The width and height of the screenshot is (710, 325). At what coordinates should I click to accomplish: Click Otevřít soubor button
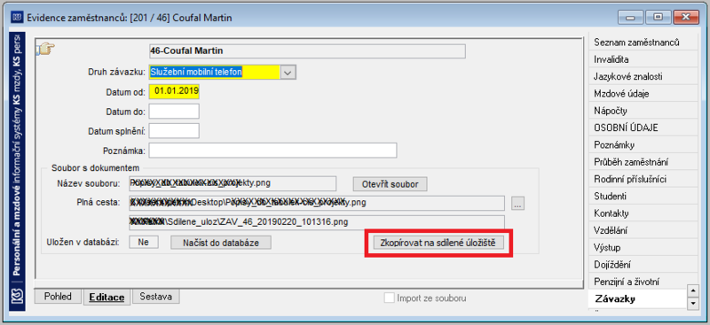390,184
